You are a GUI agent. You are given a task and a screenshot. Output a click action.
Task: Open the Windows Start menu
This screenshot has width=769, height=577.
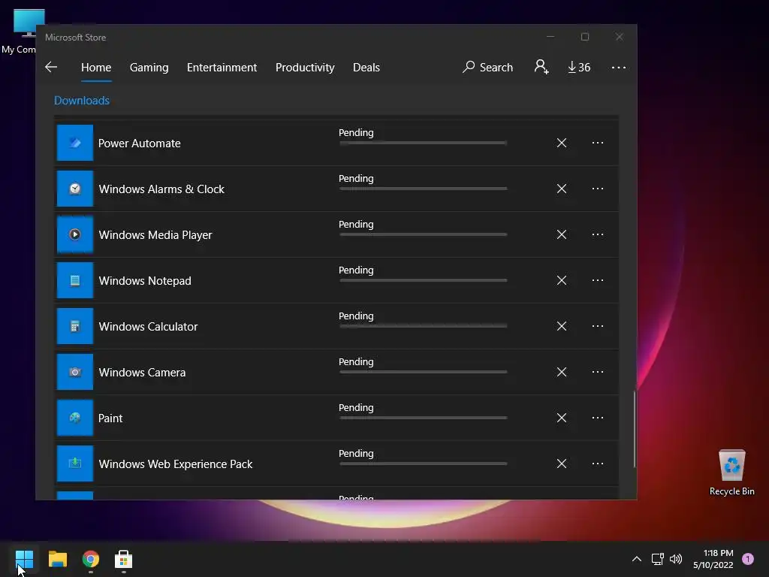(x=24, y=559)
